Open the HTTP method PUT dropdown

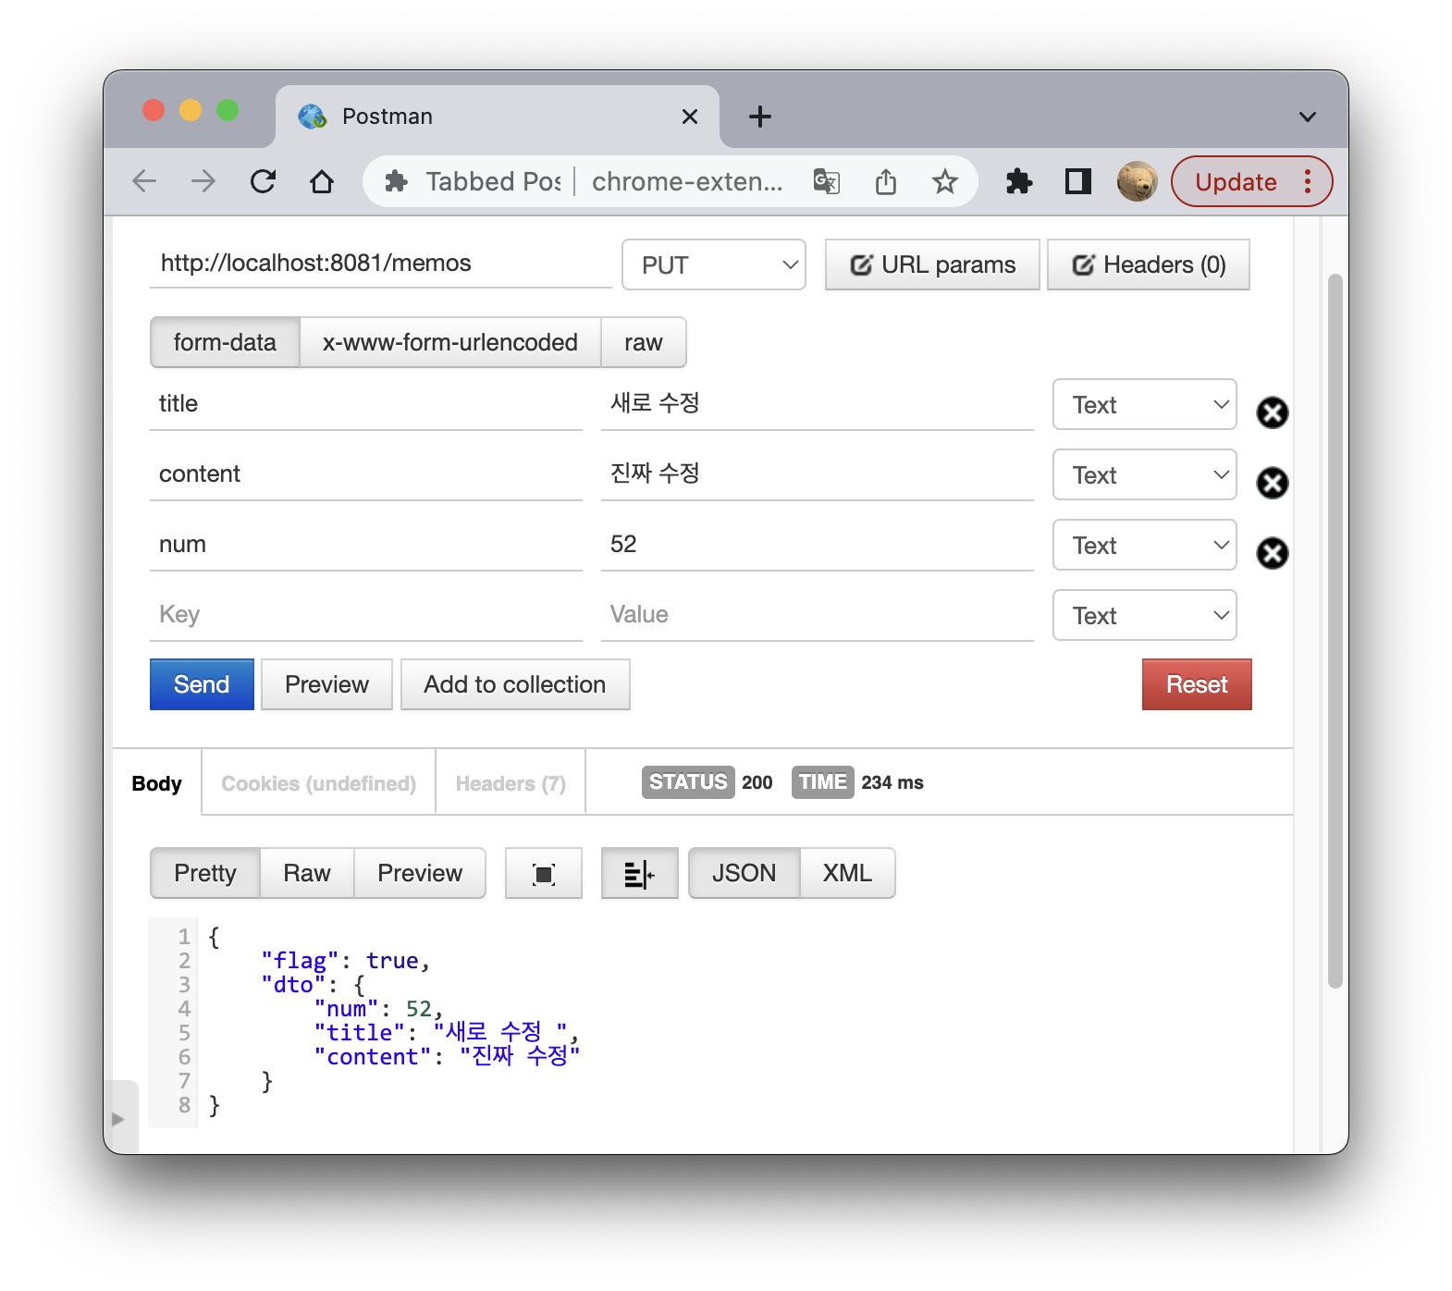point(714,264)
